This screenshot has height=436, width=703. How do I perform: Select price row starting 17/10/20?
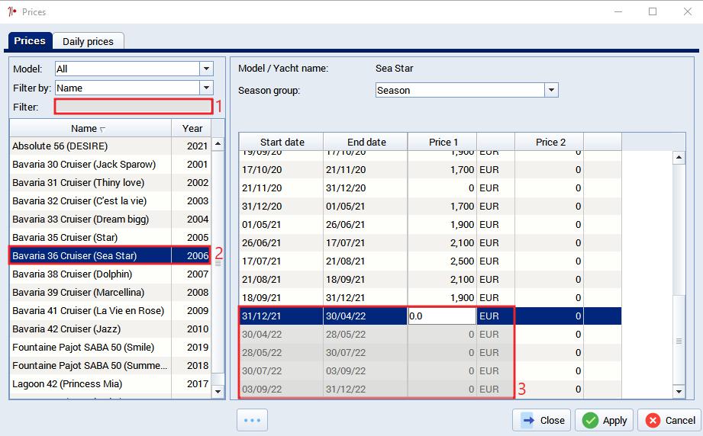tap(431, 170)
